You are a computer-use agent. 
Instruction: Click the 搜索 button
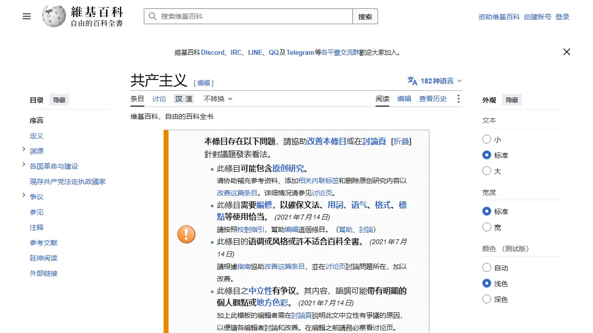365,16
